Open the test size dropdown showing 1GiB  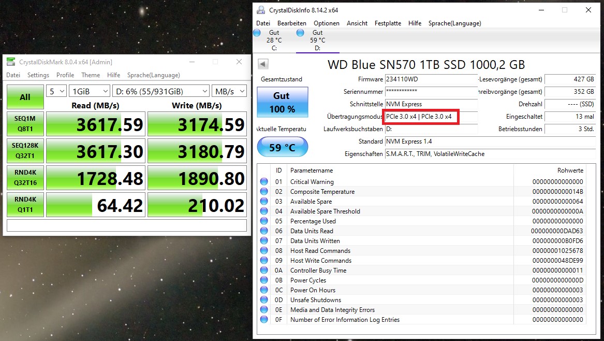coord(90,91)
